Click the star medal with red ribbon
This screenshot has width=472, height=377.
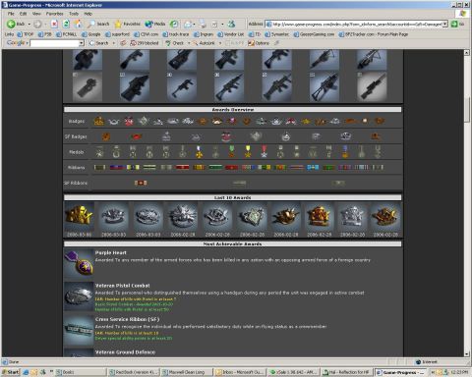tap(265, 151)
